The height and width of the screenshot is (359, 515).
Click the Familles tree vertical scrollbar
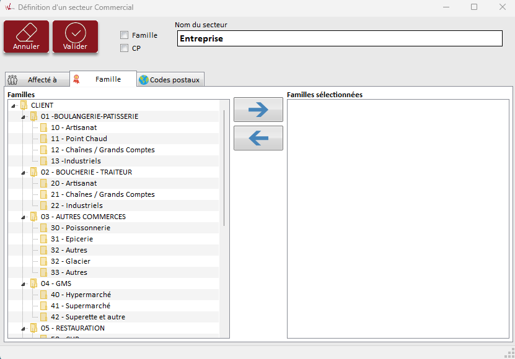point(224,167)
